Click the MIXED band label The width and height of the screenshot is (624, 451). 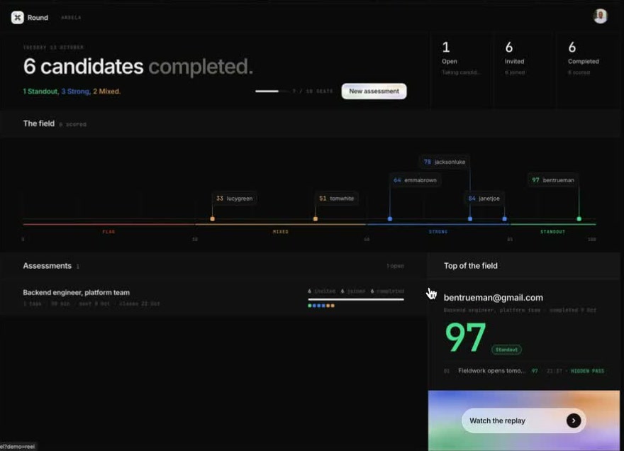[x=281, y=232]
